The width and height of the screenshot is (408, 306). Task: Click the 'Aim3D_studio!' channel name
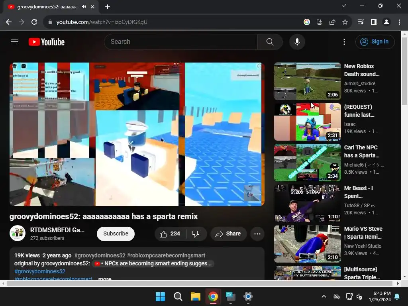[x=360, y=84]
